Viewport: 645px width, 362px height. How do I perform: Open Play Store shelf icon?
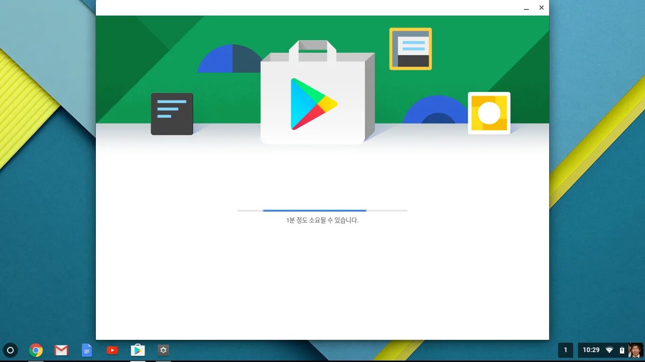[x=138, y=350]
